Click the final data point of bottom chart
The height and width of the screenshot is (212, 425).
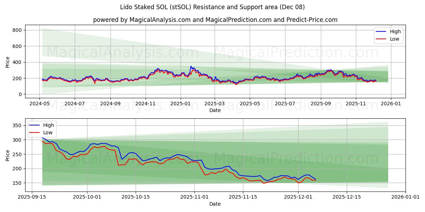pyautogui.click(x=315, y=179)
